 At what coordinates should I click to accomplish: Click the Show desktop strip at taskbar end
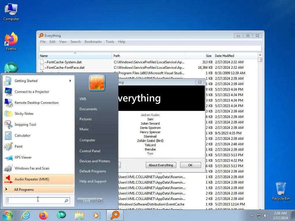click(x=293, y=216)
